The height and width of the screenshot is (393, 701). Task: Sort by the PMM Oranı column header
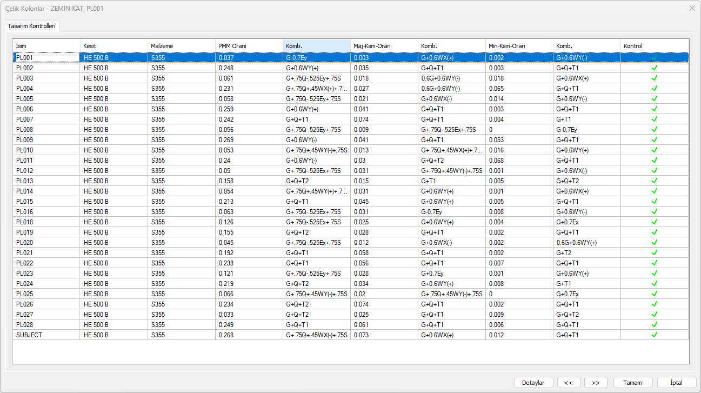249,46
